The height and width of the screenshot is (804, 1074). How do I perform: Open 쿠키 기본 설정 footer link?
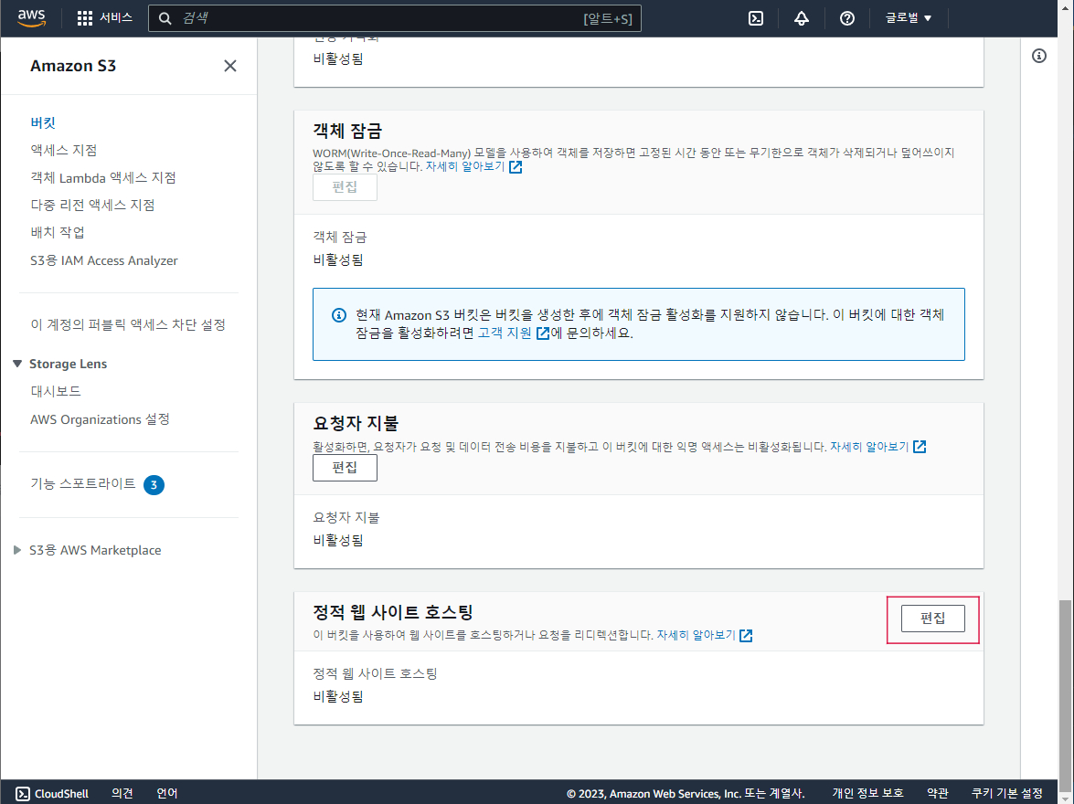1007,793
